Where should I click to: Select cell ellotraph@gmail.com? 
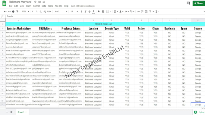coord(71,90)
